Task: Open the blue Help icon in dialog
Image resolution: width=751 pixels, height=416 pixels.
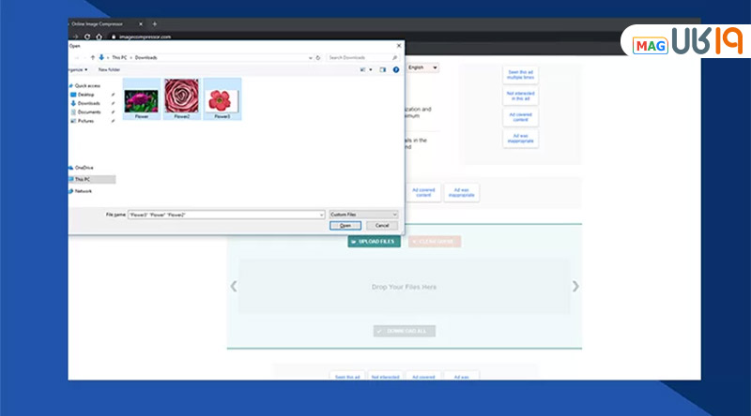Action: tap(396, 69)
